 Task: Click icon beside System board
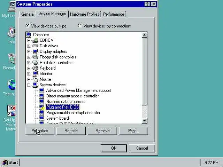pos(42,118)
